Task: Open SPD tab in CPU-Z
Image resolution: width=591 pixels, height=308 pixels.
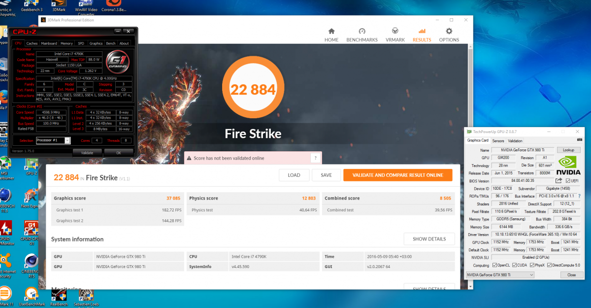Action: coord(81,43)
